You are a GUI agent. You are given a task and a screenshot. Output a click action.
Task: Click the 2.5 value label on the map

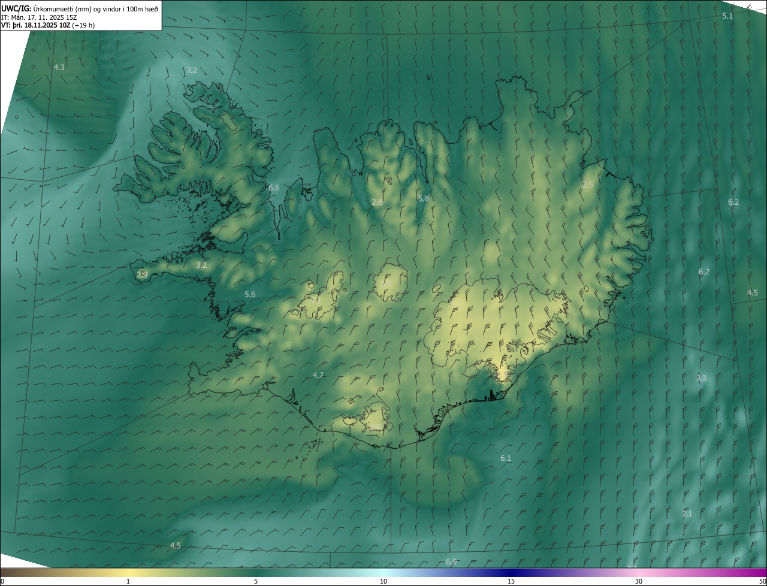[588, 185]
